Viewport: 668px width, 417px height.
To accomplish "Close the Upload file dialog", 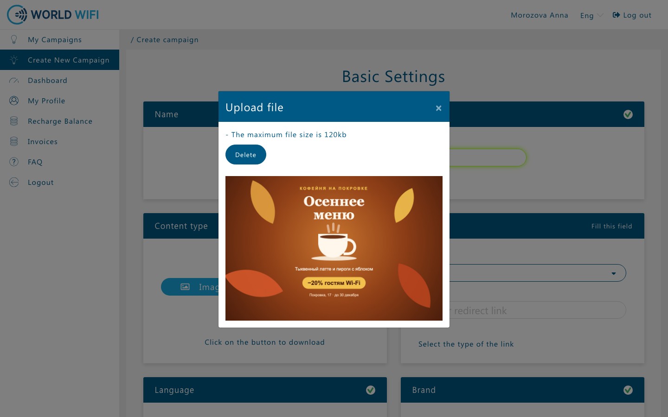I will pyautogui.click(x=438, y=108).
